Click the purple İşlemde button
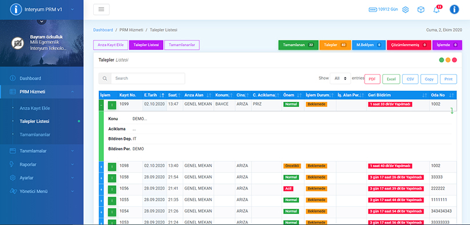This screenshot has width=470, height=225. coord(447,45)
